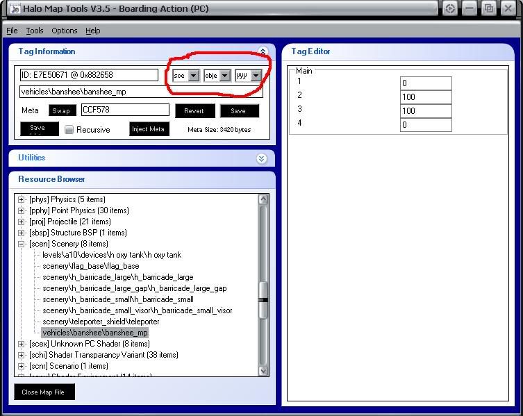Select the 'h oxy tank' scenery item

tap(112, 255)
